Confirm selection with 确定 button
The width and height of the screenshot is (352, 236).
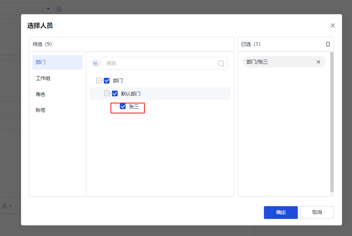coord(281,212)
